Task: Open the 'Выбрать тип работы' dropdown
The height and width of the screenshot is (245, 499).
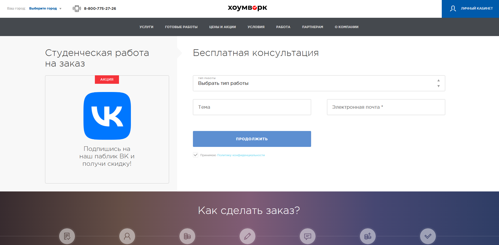Action: (x=319, y=83)
